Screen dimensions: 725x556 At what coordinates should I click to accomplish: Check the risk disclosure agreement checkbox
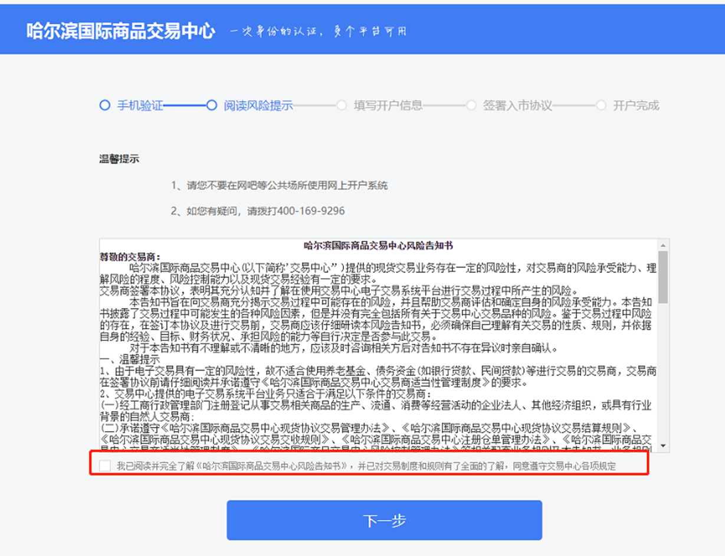click(105, 466)
